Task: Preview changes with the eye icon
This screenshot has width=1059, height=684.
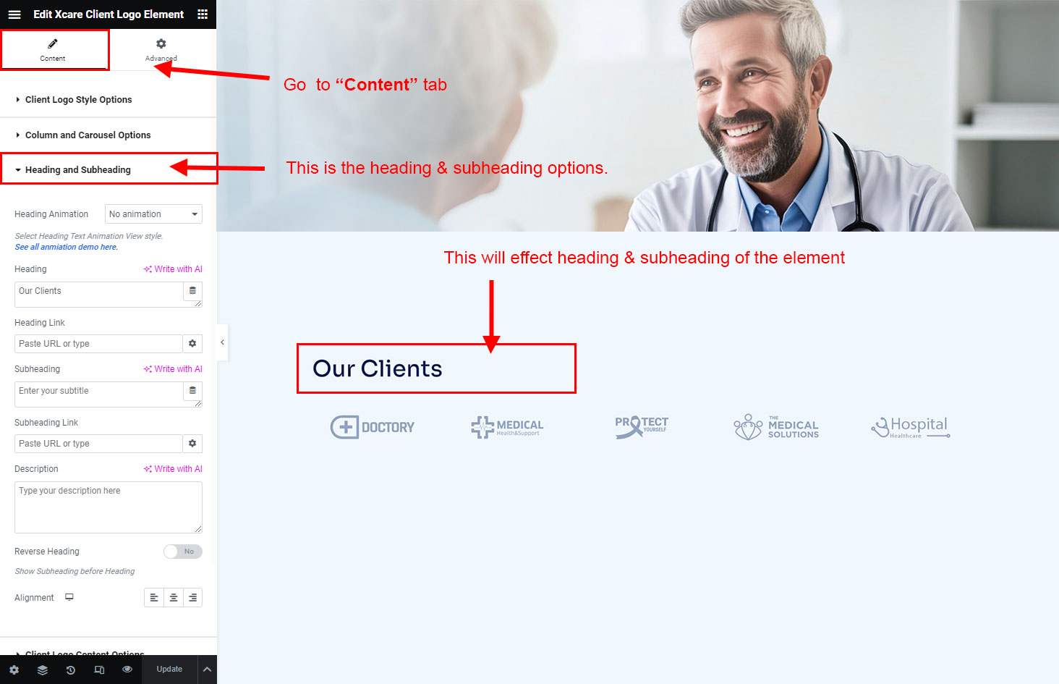Action: coord(127,670)
